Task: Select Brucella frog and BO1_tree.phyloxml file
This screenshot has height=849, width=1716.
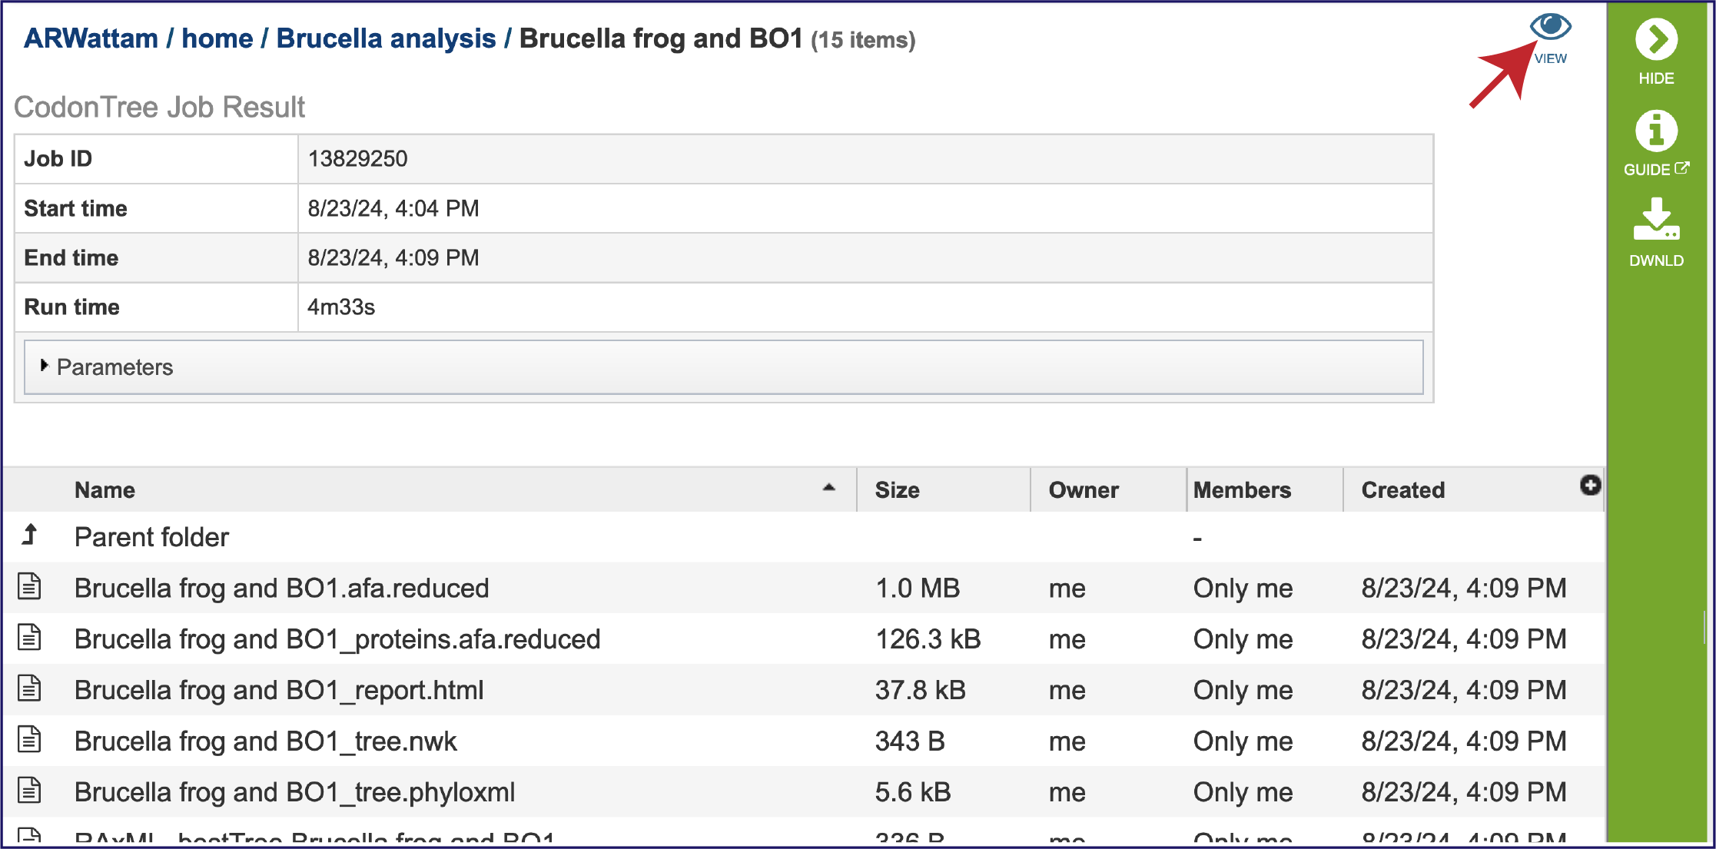Action: (x=294, y=792)
